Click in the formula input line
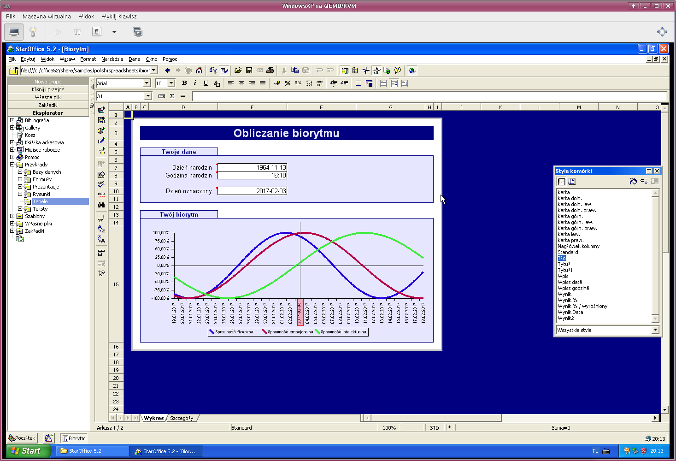Screen dimensions: 676x461 click(x=429, y=96)
